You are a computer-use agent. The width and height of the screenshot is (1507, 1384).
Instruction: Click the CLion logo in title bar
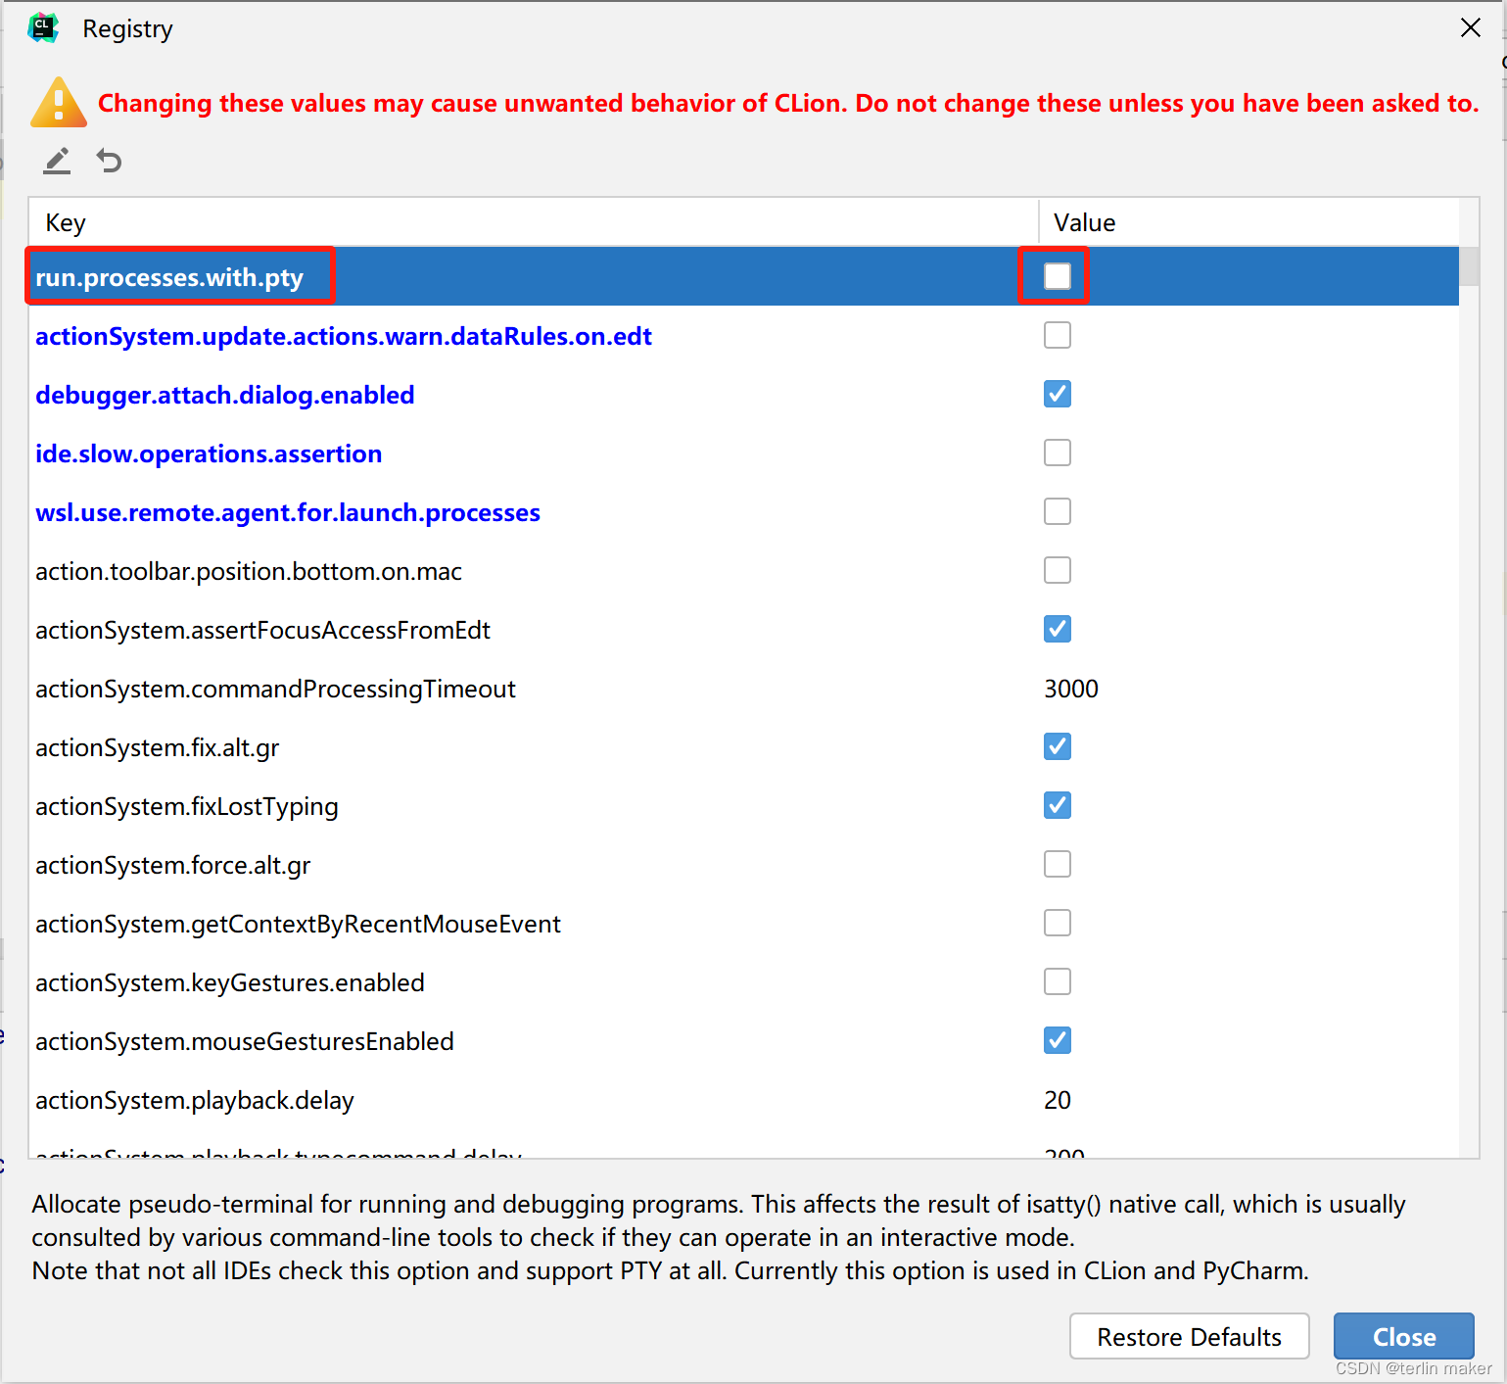point(43,28)
